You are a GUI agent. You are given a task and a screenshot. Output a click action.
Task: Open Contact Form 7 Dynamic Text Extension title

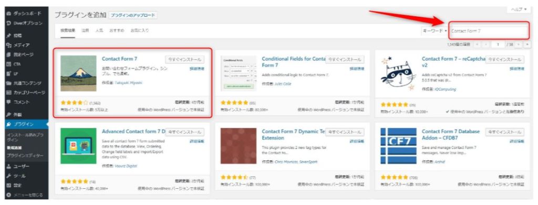point(293,135)
